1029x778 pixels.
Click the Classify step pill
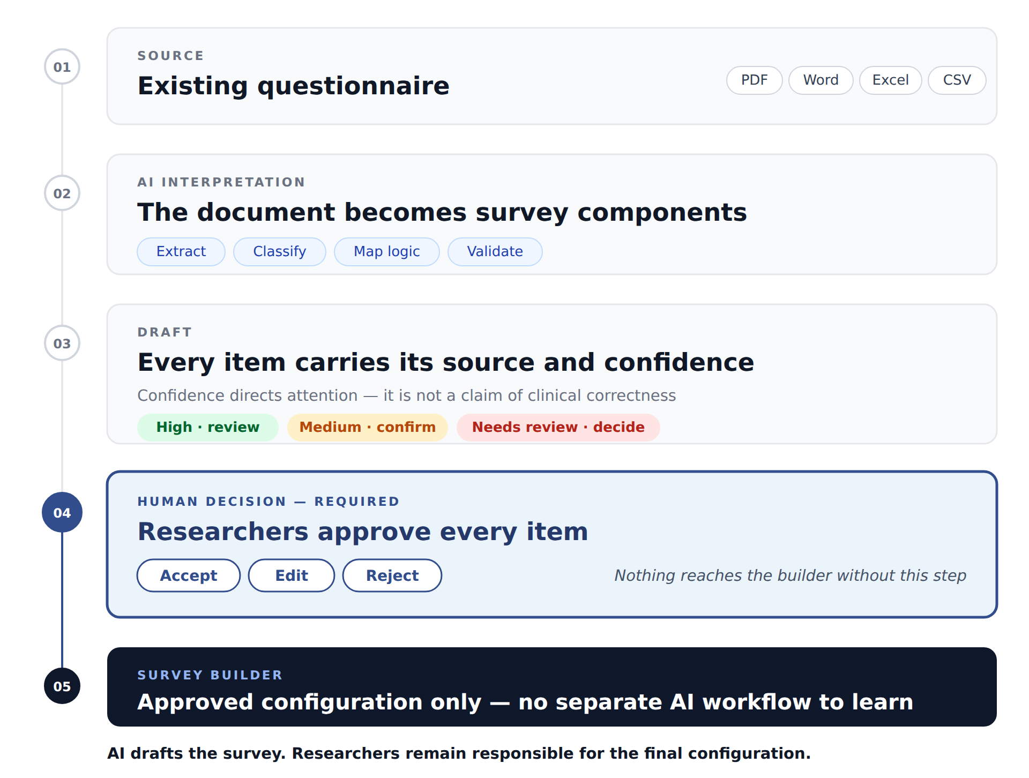click(280, 252)
